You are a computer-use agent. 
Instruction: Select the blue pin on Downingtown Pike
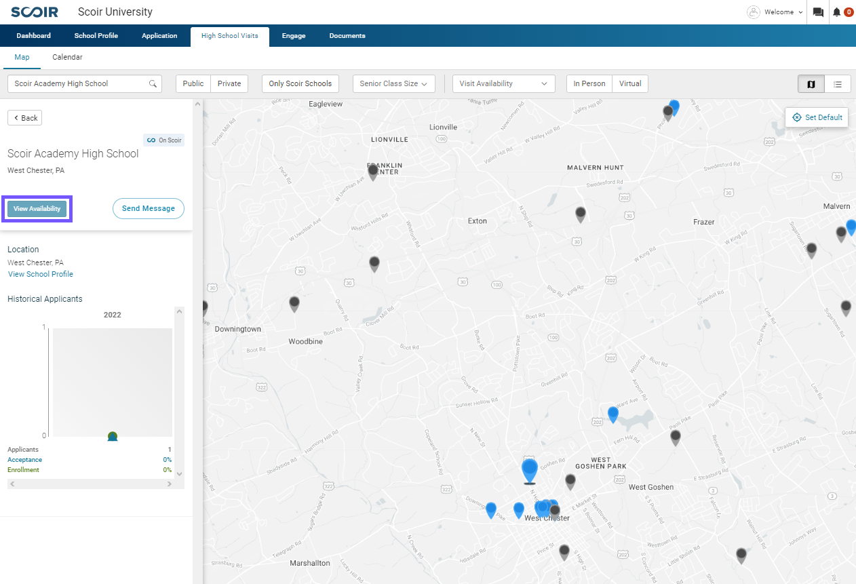pos(491,510)
